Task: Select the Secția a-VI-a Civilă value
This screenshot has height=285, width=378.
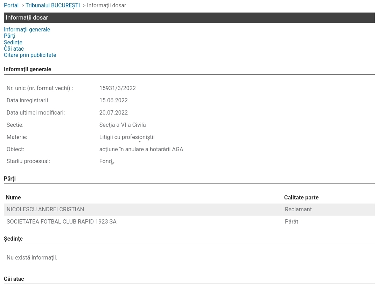Action: [x=122, y=125]
